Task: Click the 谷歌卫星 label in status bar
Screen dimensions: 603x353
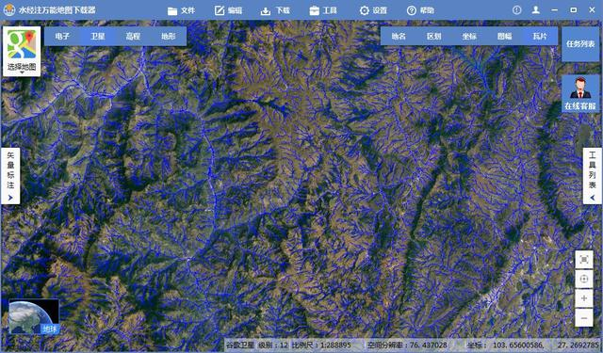Action: tap(239, 345)
